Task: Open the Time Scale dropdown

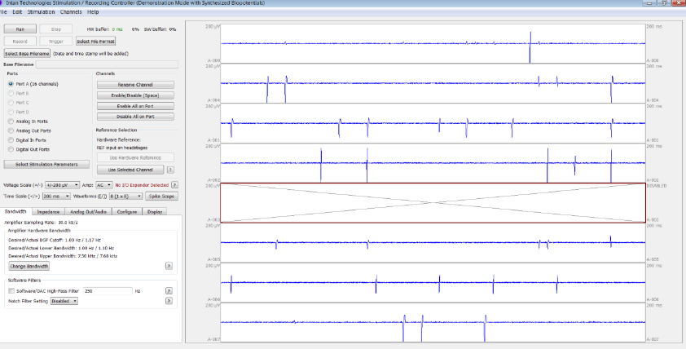Action: click(x=56, y=197)
